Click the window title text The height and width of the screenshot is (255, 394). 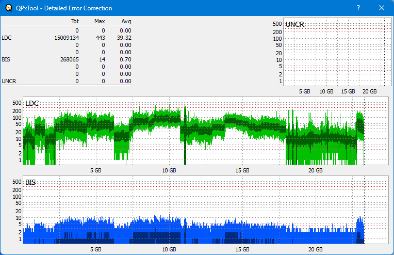click(x=64, y=8)
